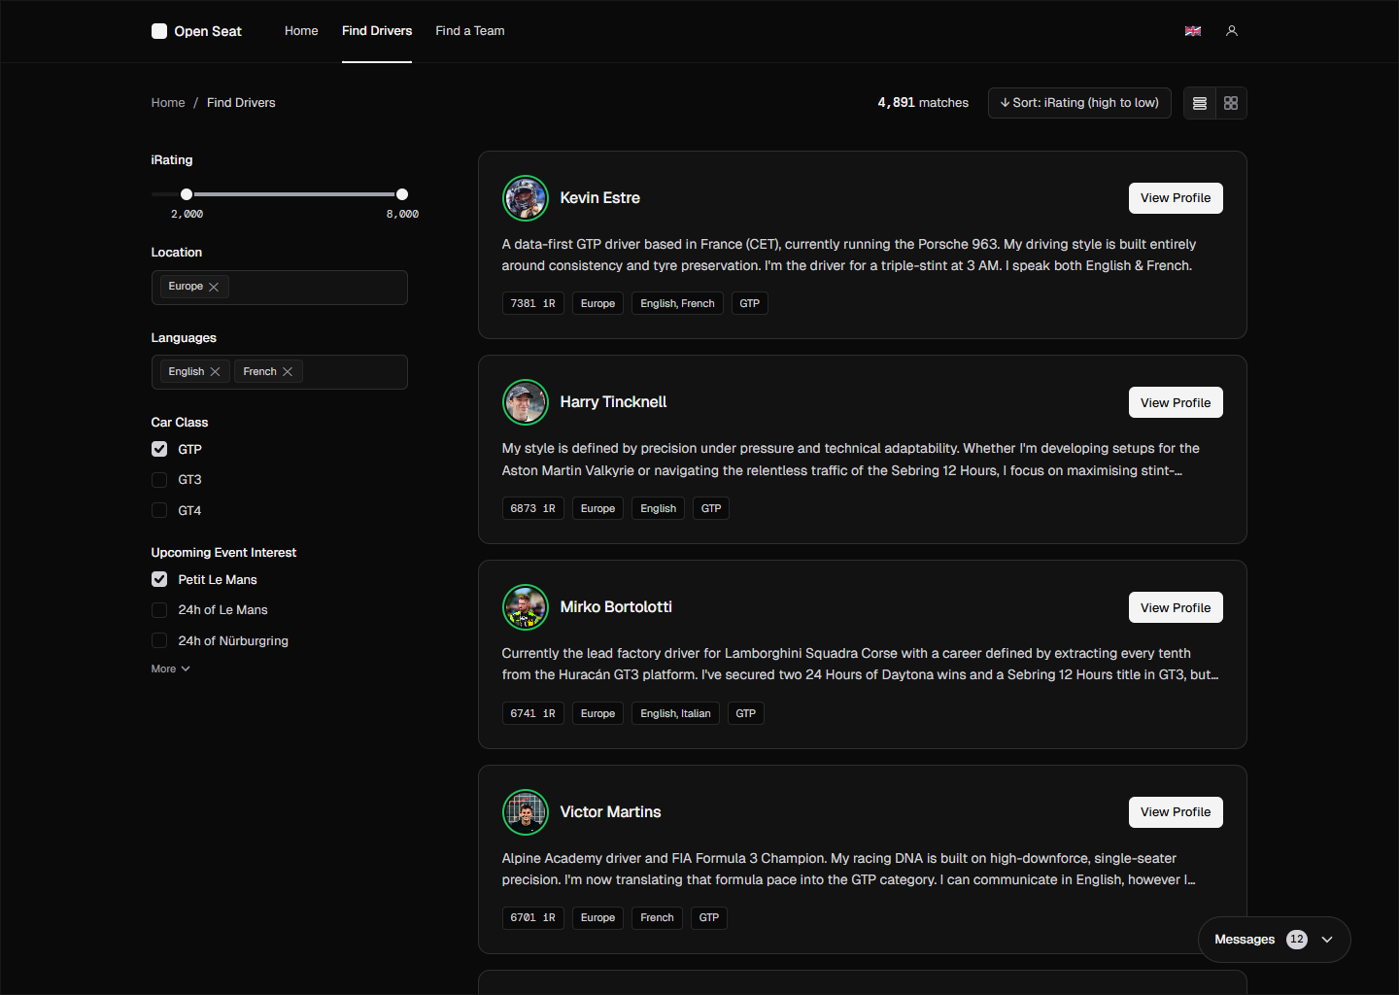Open the language flag selector
This screenshot has height=995, width=1399.
point(1193,31)
